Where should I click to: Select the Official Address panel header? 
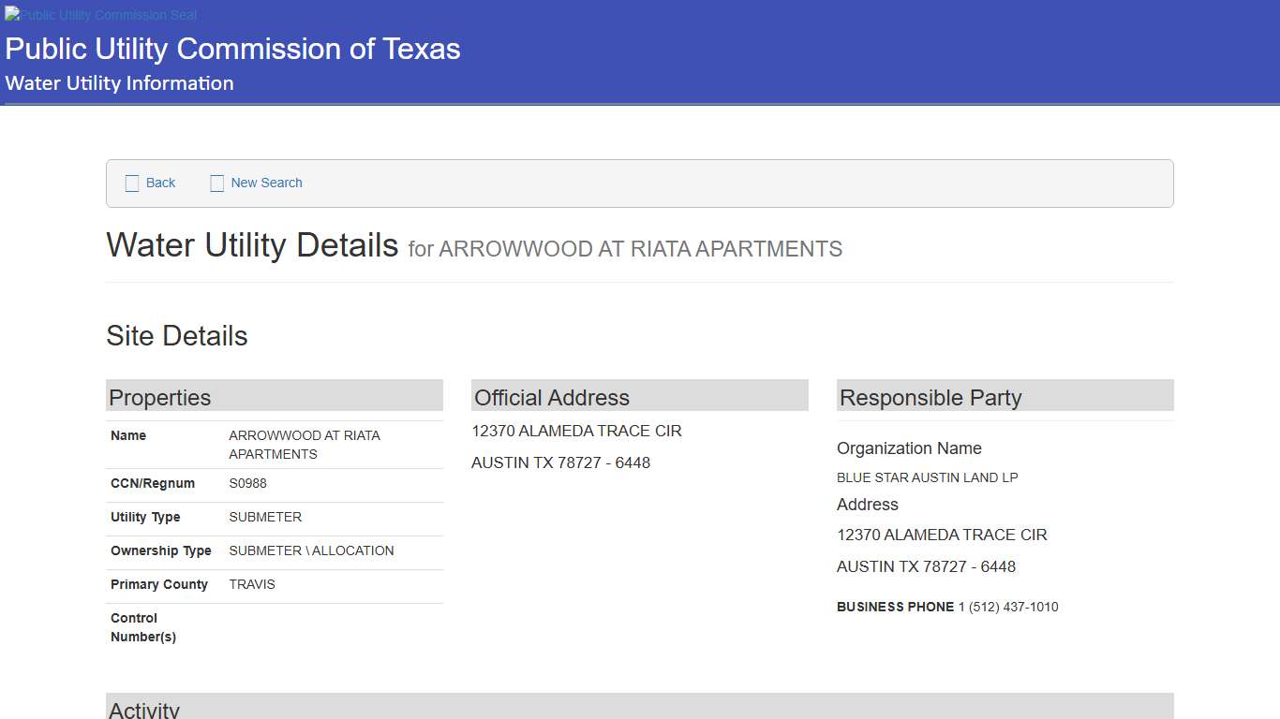coord(639,397)
